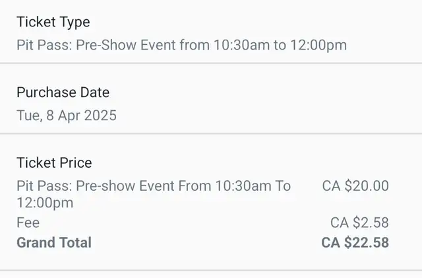Image resolution: width=422 pixels, height=278 pixels.
Task: Select the Pit Pass line item under Ticket Price
Action: [x=154, y=194]
